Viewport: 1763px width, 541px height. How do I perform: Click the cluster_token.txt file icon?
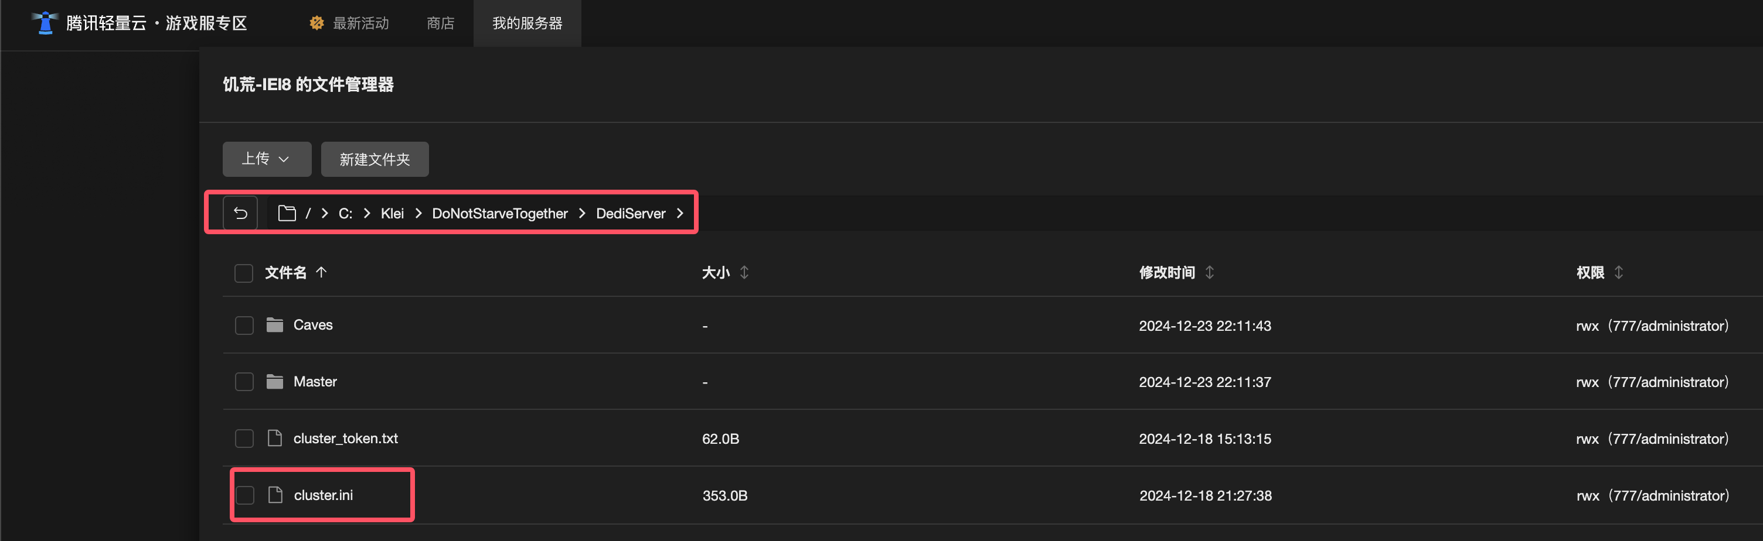274,439
